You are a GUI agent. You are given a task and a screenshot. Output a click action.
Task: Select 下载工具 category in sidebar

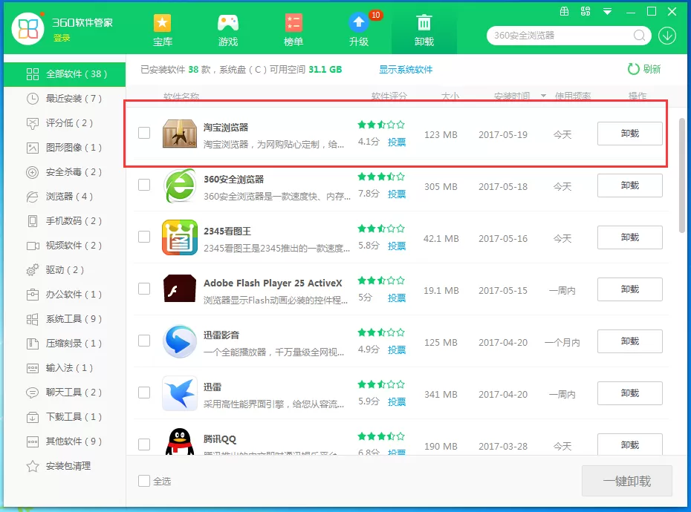[65, 417]
